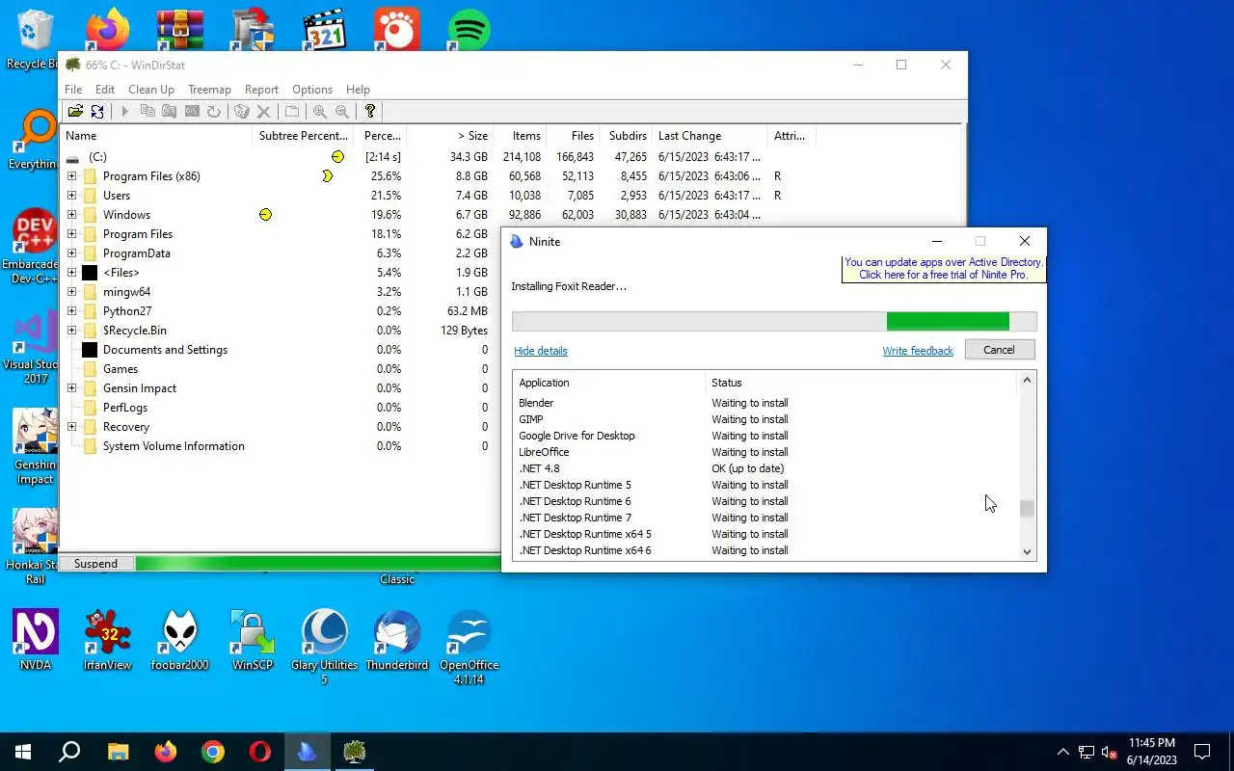This screenshot has height=771, width=1234.
Task: Click the WinDirStat tree icon in the taskbar
Action: coord(355,752)
